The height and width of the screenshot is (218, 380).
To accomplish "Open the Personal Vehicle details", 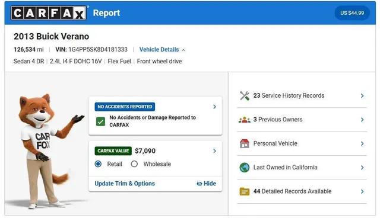I will coord(302,143).
